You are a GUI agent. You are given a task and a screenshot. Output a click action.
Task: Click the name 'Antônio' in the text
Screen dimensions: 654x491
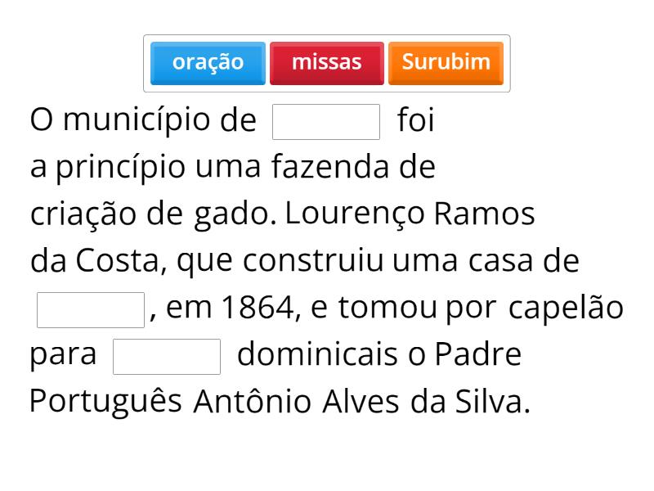point(253,403)
